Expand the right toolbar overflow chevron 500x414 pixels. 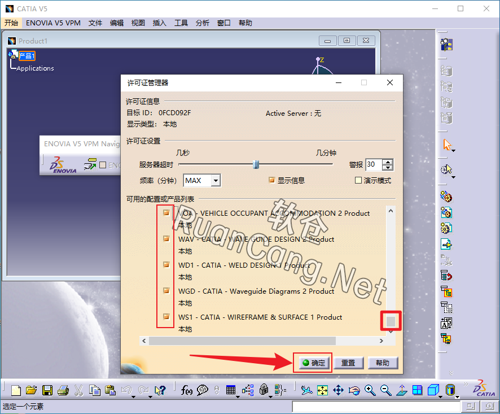click(x=451, y=373)
